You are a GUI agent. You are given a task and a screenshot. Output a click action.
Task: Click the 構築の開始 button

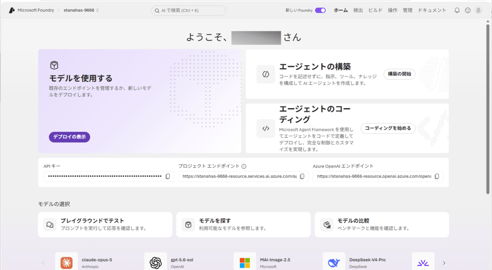[399, 74]
